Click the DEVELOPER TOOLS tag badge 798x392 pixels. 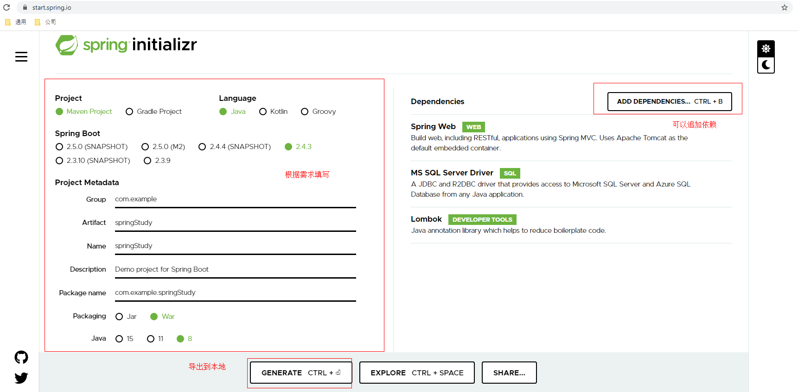[x=482, y=219]
